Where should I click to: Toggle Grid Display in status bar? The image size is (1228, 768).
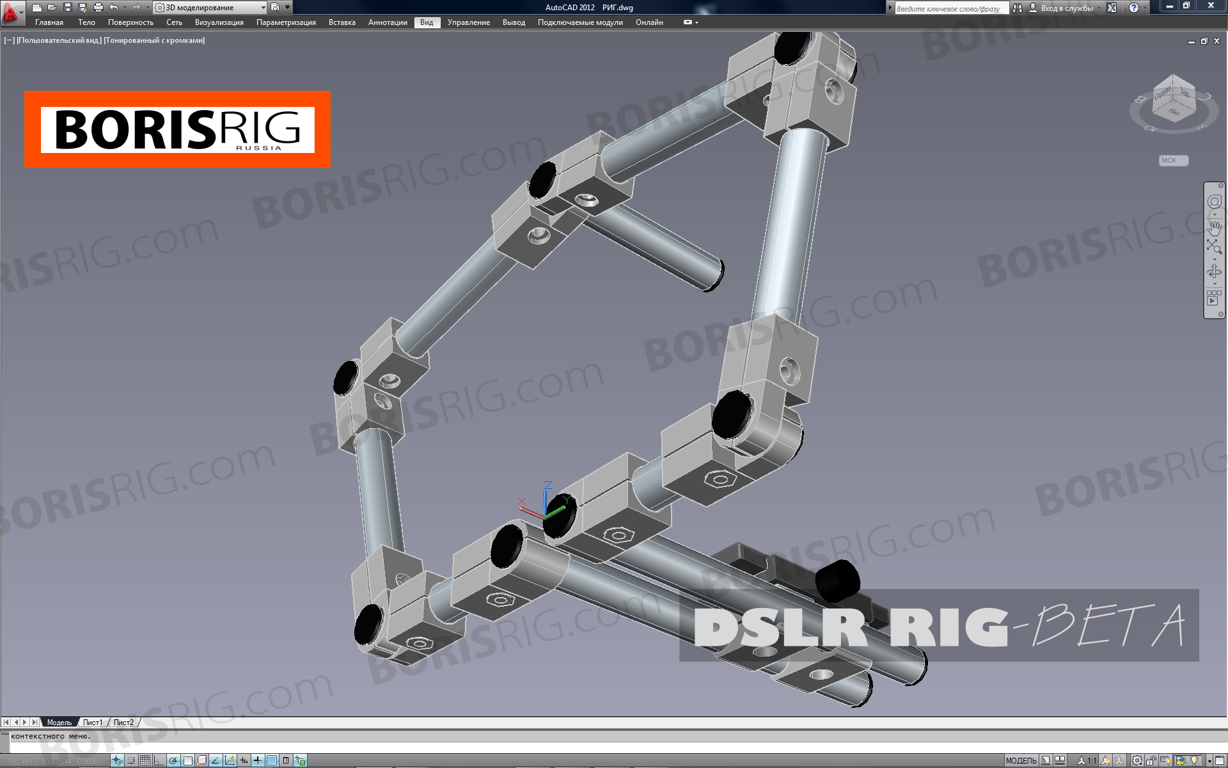pyautogui.click(x=145, y=760)
